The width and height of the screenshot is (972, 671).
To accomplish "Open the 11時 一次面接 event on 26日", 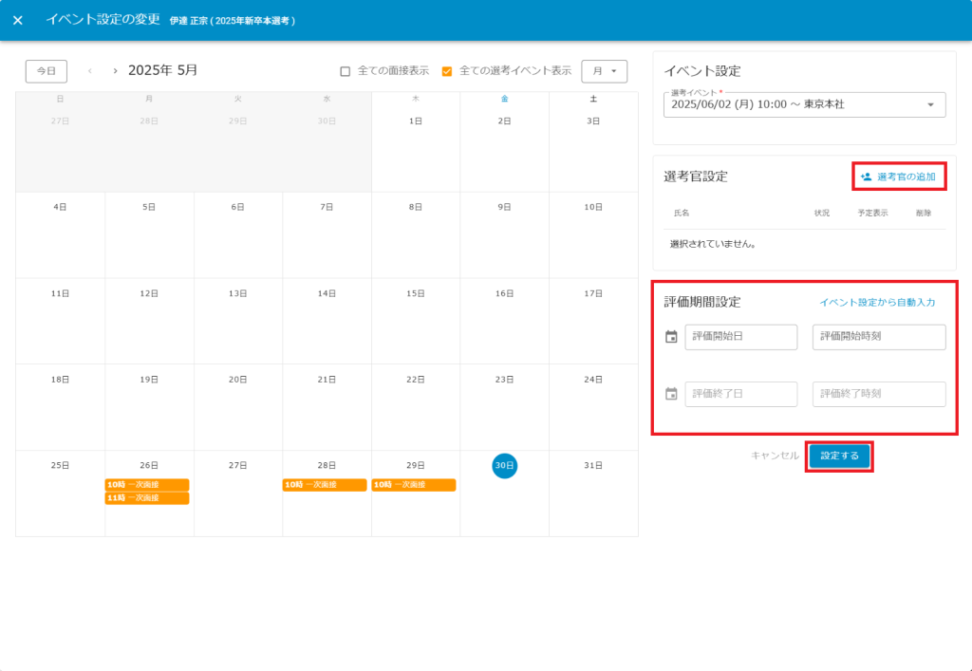I will (147, 498).
